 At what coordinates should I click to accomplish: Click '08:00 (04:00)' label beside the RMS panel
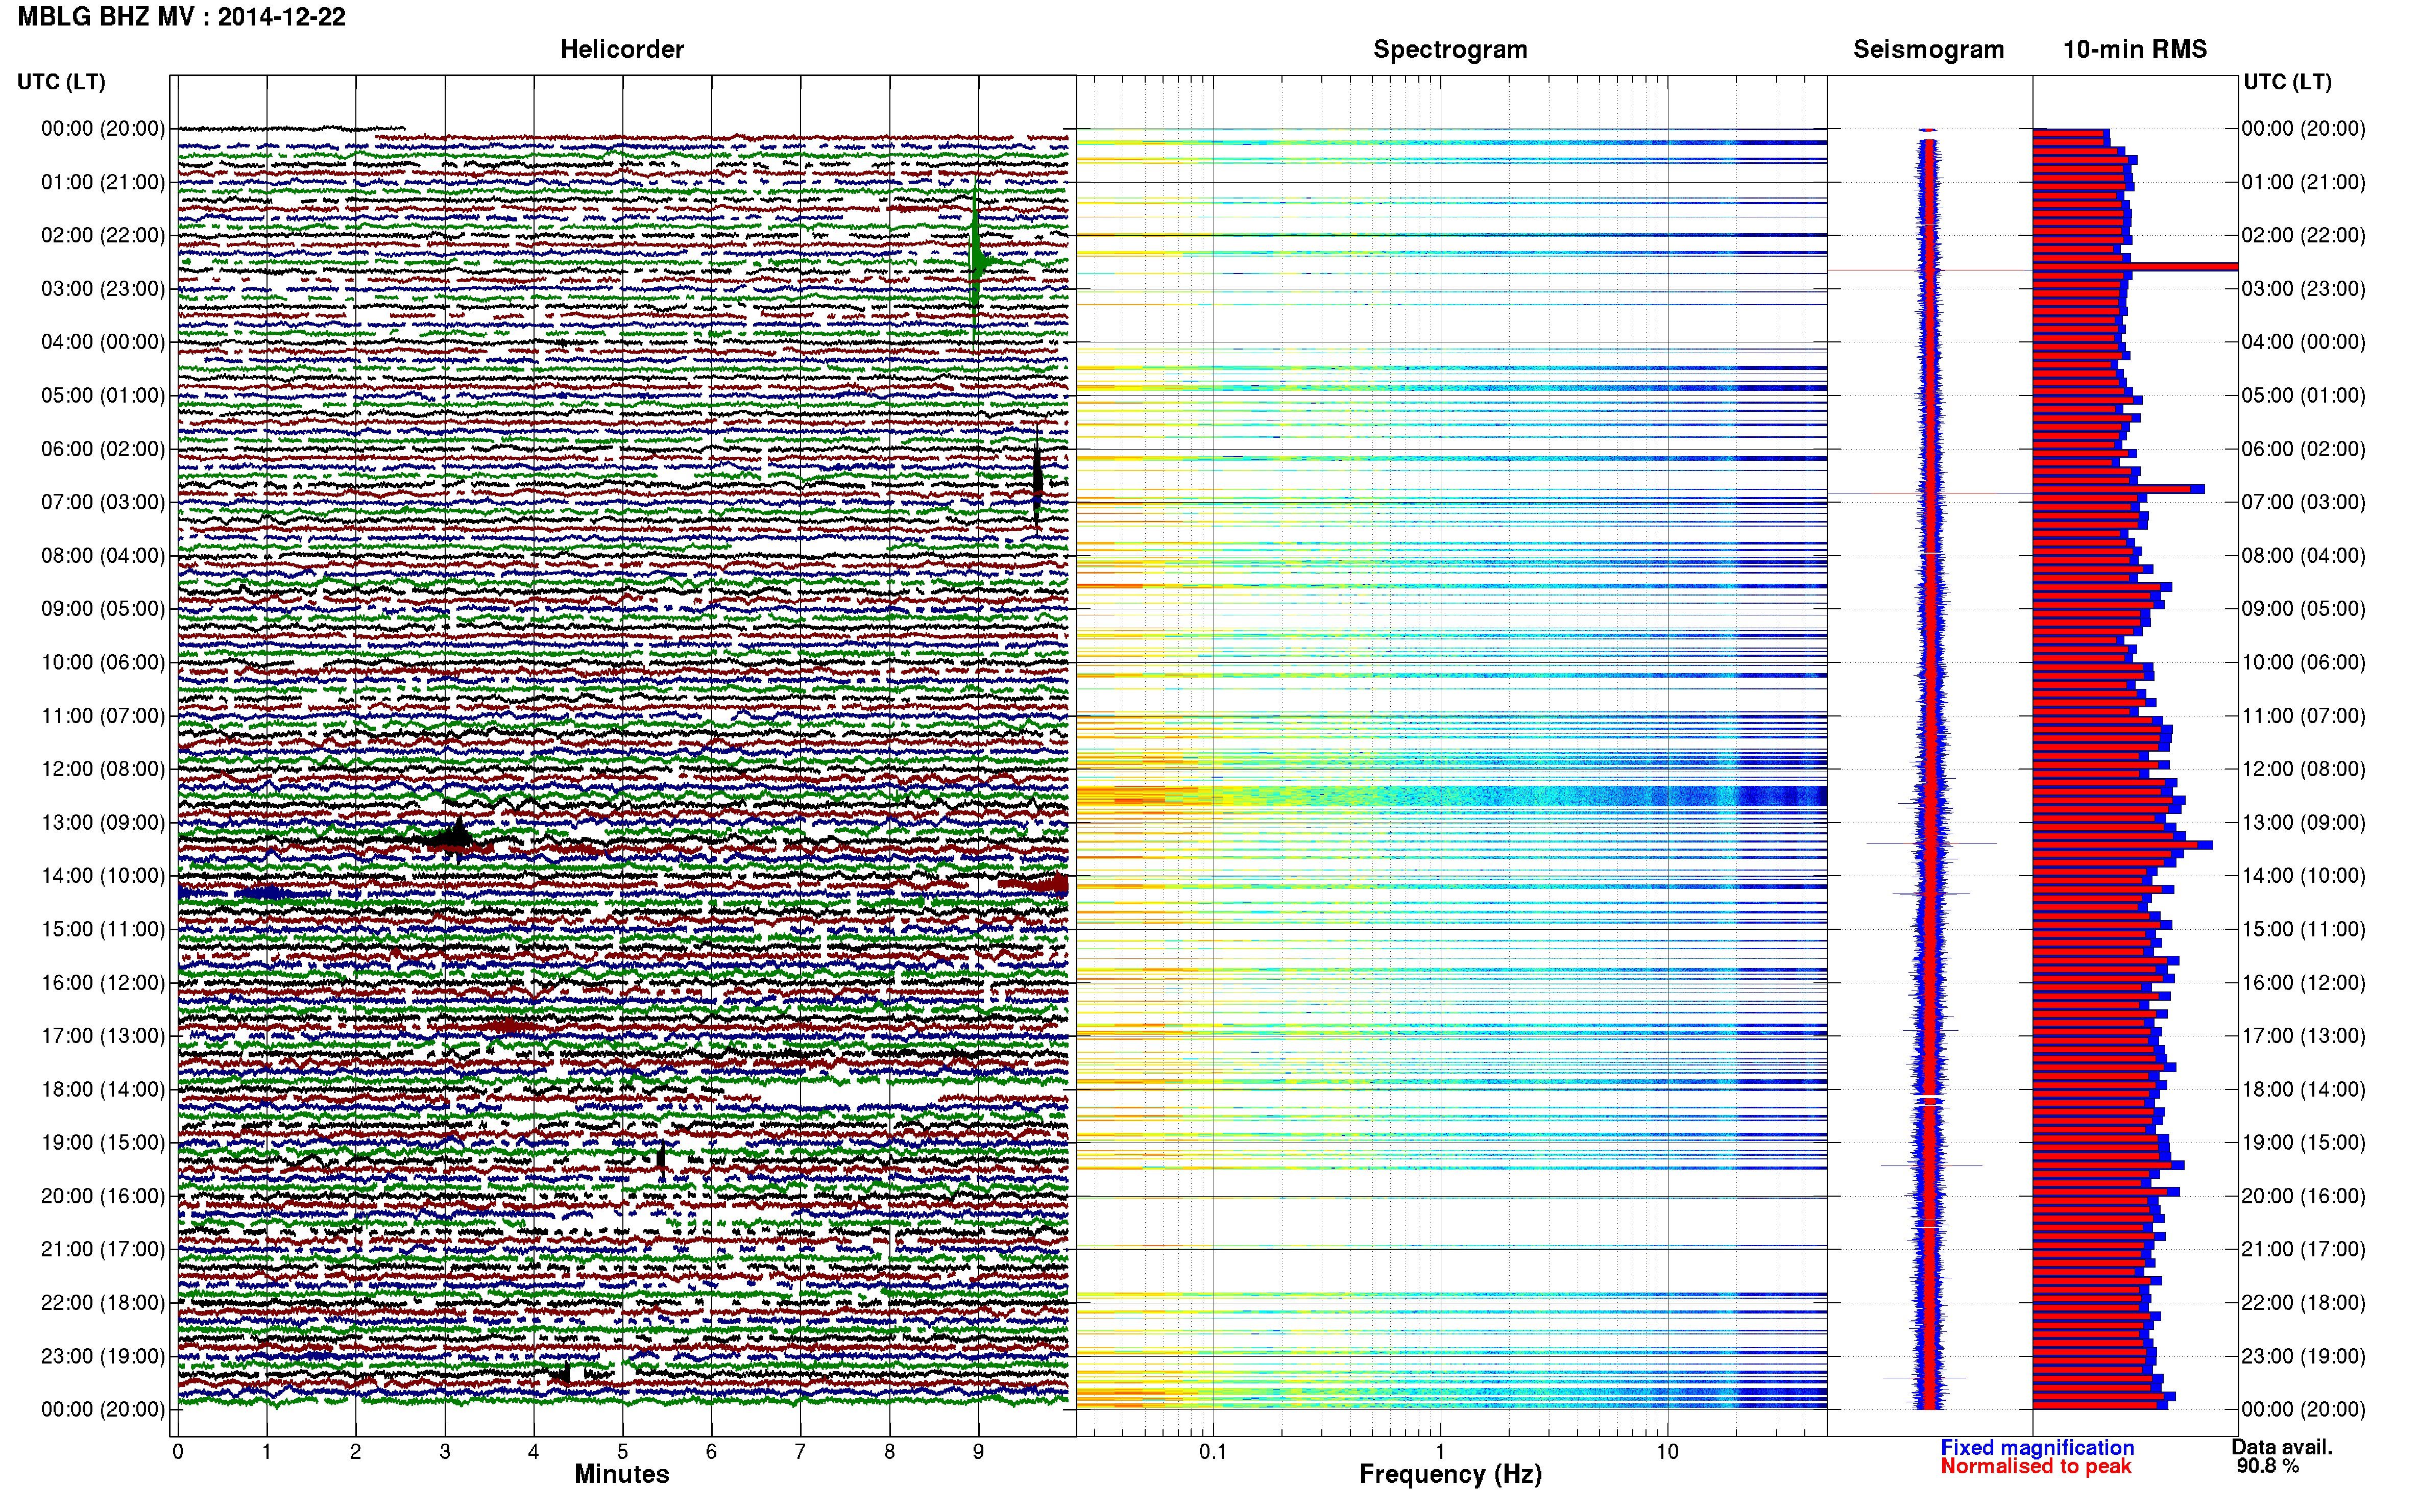tap(2303, 555)
